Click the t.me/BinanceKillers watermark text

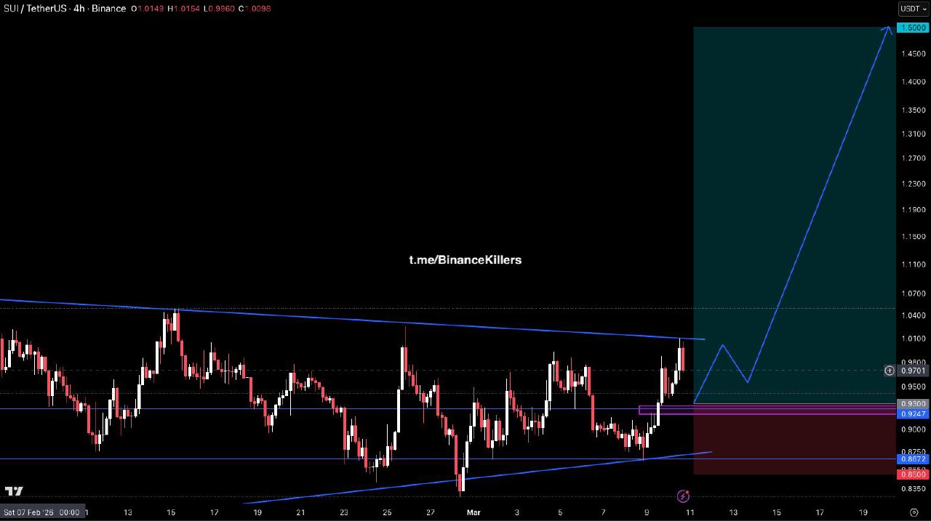point(465,259)
